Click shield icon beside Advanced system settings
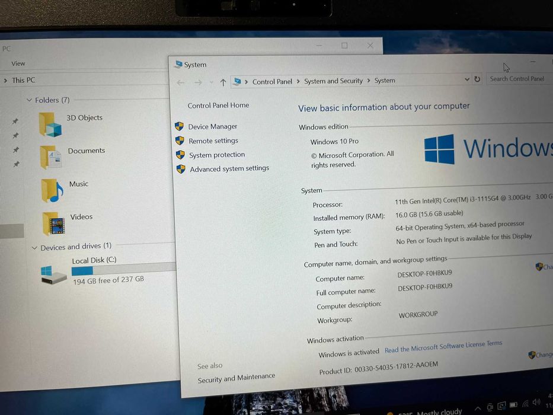This screenshot has height=415, width=553. (x=181, y=169)
